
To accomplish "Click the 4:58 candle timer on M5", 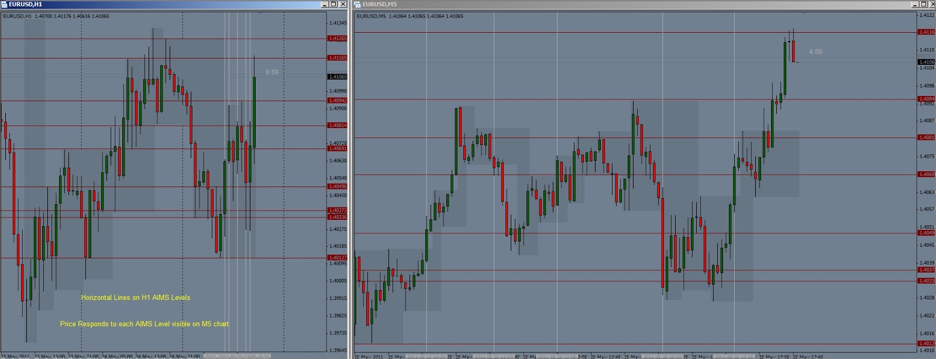I will [815, 51].
